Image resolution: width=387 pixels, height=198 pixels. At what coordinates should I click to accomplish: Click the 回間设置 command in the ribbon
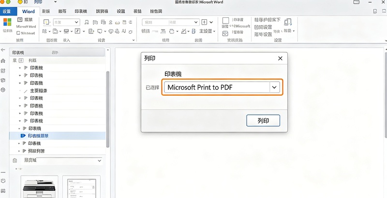263,27
